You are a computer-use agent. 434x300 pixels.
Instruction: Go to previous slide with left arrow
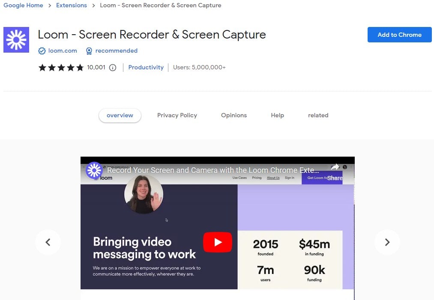pos(48,242)
